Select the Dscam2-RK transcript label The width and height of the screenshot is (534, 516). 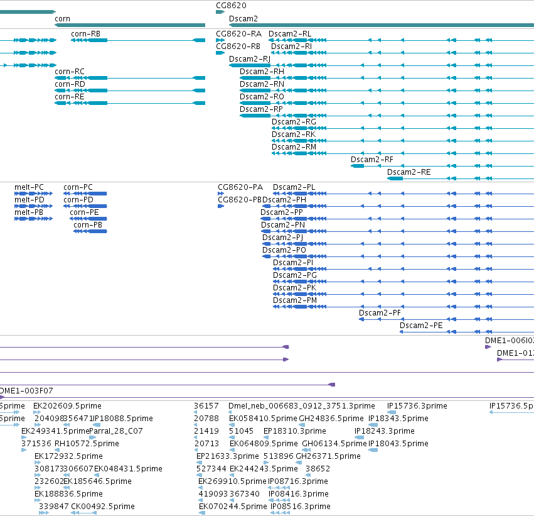293,134
